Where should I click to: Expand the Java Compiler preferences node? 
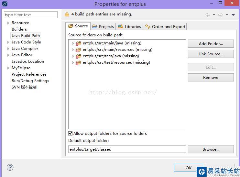coord(8,49)
